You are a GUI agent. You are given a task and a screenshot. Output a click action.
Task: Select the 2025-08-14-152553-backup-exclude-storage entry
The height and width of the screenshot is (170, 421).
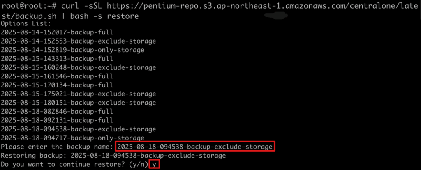click(78, 41)
